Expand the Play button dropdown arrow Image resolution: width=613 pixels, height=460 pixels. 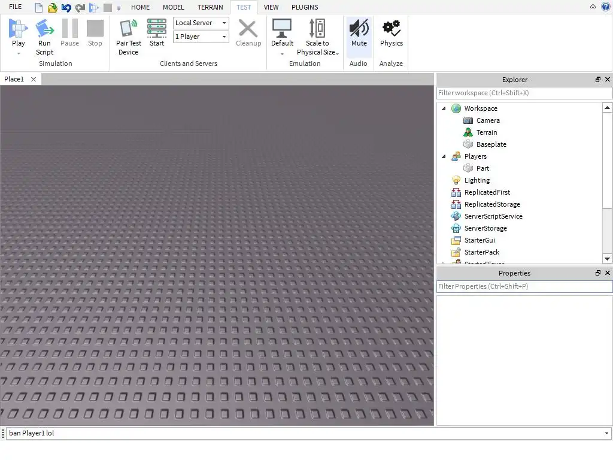point(19,53)
